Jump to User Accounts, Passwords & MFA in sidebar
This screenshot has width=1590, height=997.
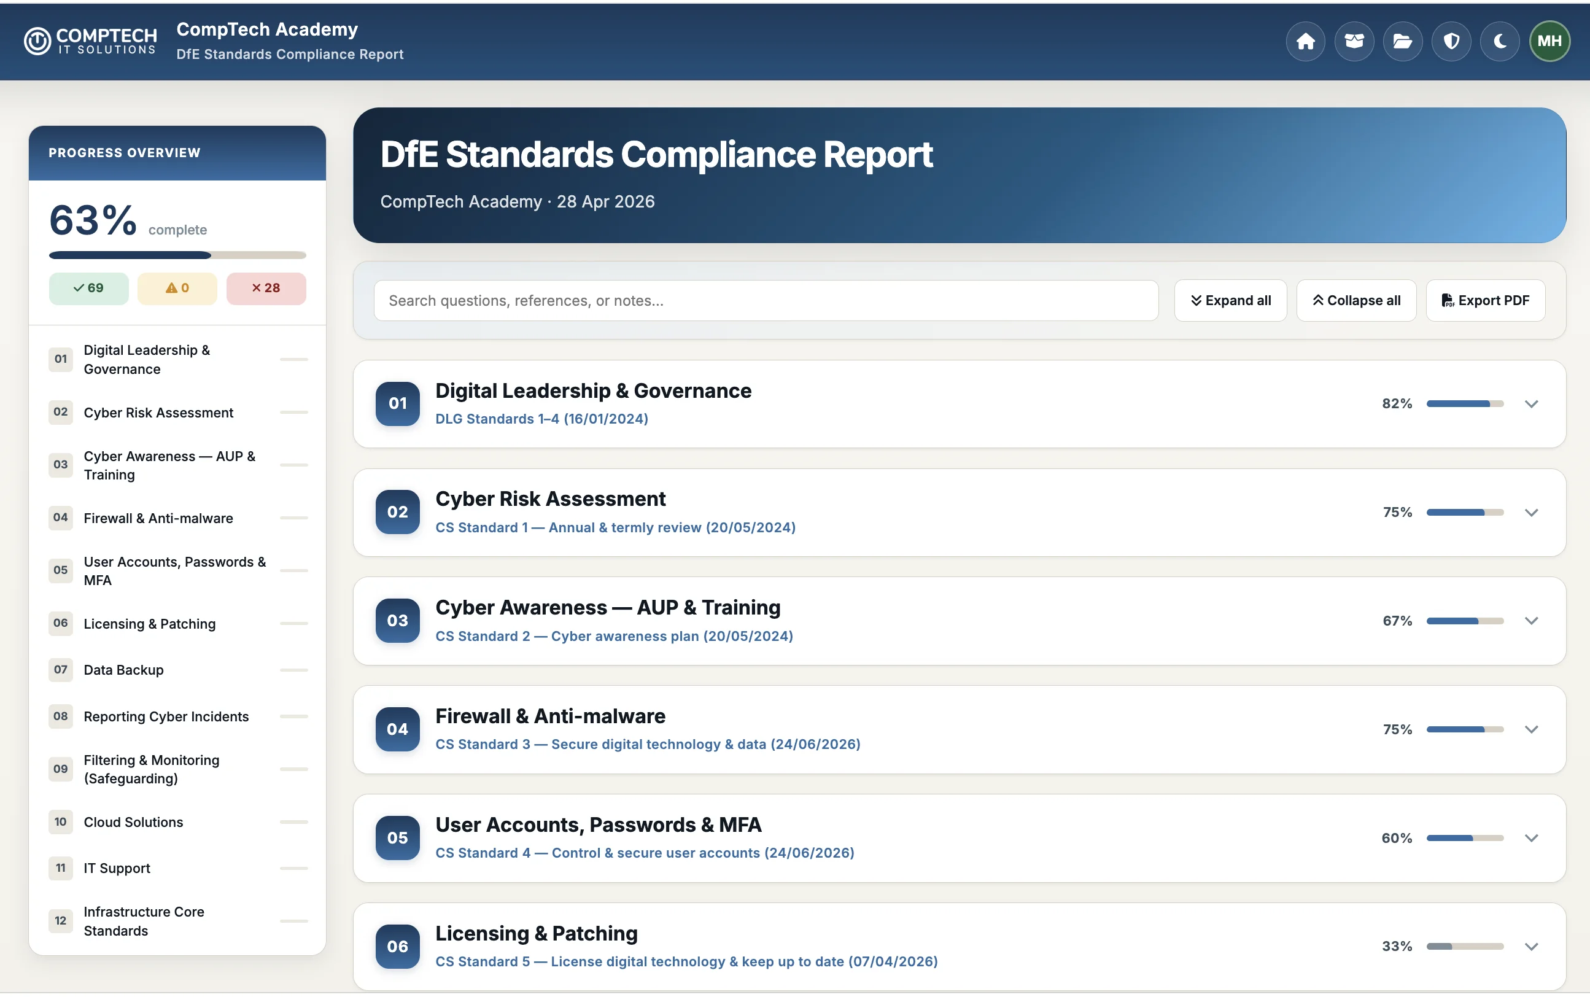pyautogui.click(x=178, y=571)
